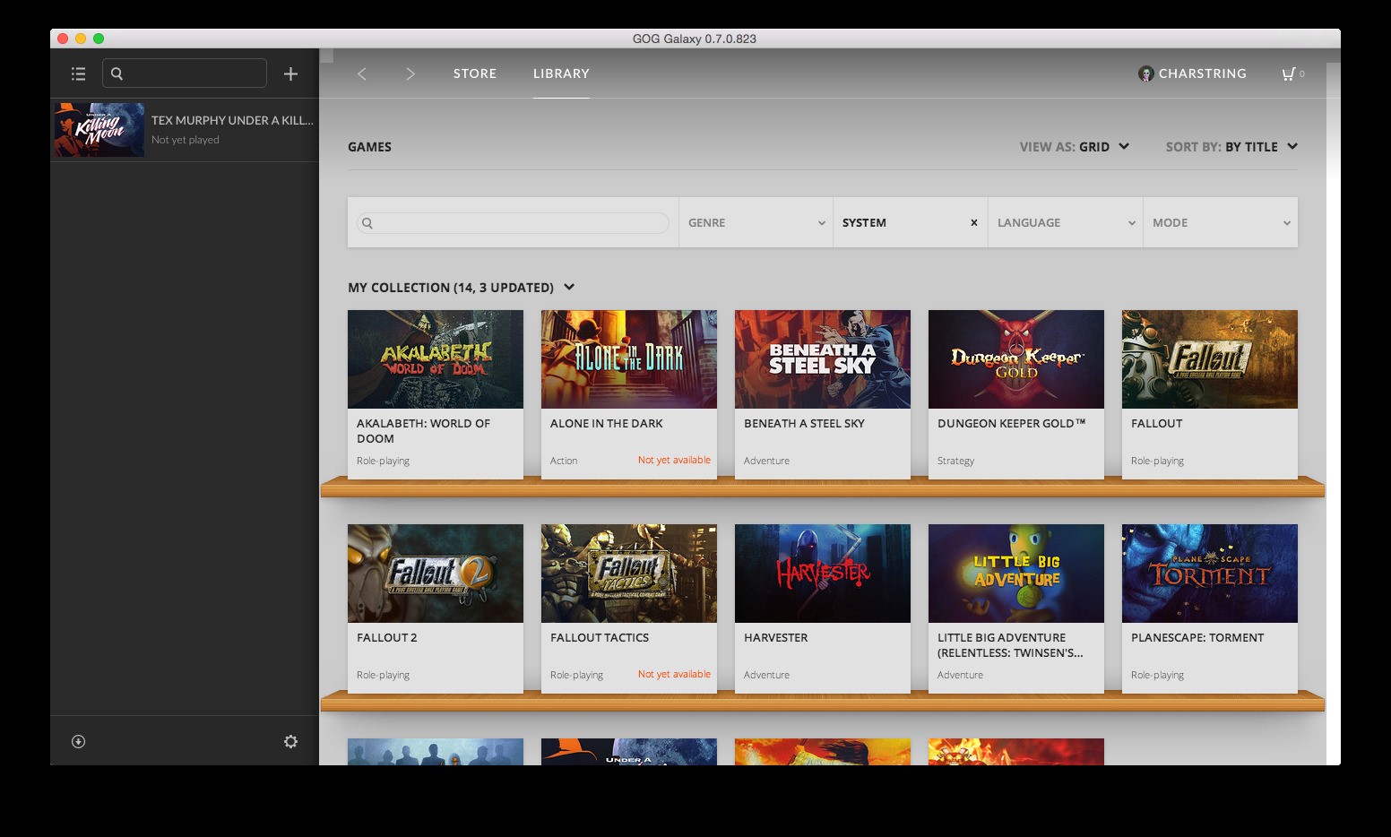Open the Harvester game cover
This screenshot has width=1391, height=837.
[x=823, y=574]
